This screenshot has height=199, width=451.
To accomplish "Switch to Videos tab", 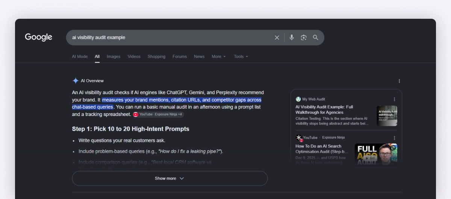I will pos(134,56).
